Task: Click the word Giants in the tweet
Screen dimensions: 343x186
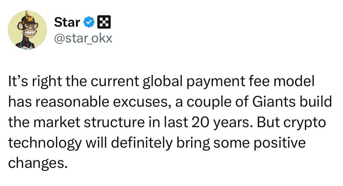Action: point(274,102)
